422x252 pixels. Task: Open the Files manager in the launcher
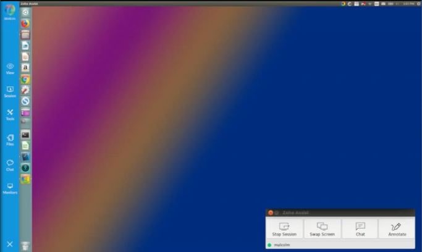coord(25,35)
